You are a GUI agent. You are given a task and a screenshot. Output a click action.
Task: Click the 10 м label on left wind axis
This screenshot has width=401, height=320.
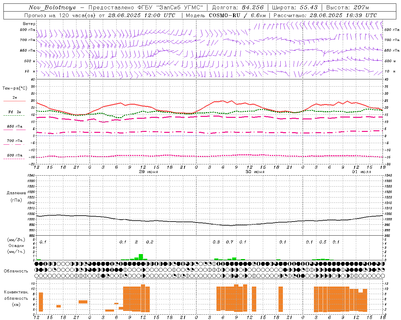point(30,71)
